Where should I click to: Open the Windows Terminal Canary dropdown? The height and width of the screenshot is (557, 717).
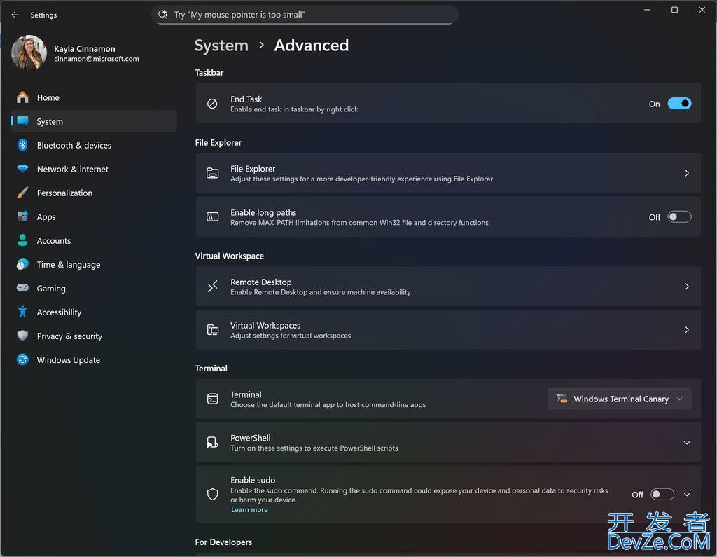[x=619, y=399]
